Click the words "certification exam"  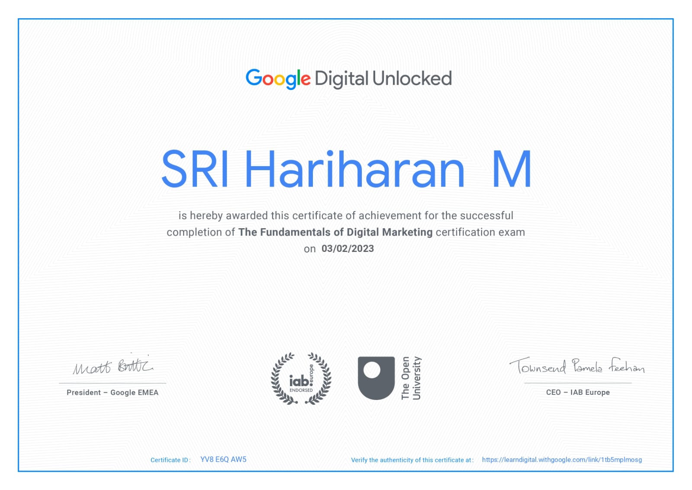pyautogui.click(x=480, y=232)
